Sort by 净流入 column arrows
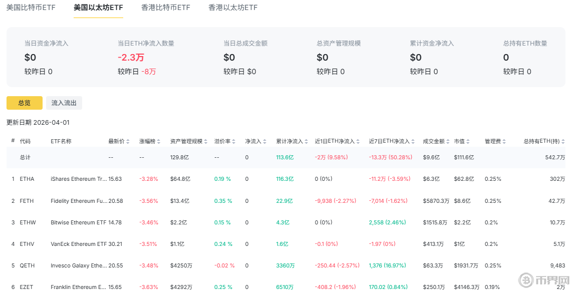The height and width of the screenshot is (294, 575). (264, 142)
